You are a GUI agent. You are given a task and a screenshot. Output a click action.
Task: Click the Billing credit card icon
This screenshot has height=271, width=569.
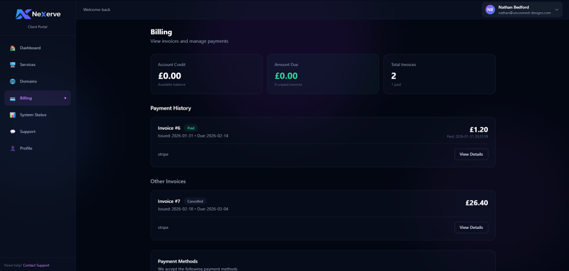pos(13,98)
